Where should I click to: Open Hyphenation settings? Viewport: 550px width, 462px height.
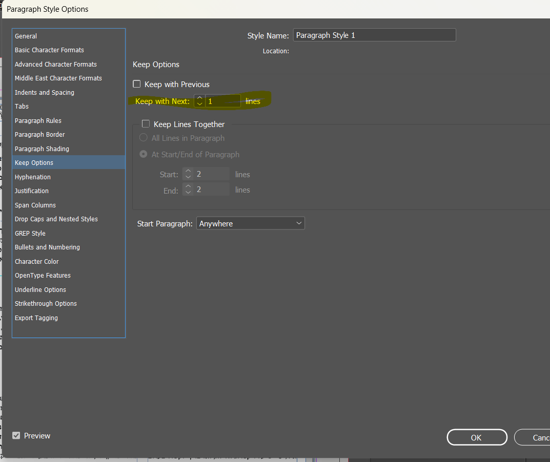[68, 177]
